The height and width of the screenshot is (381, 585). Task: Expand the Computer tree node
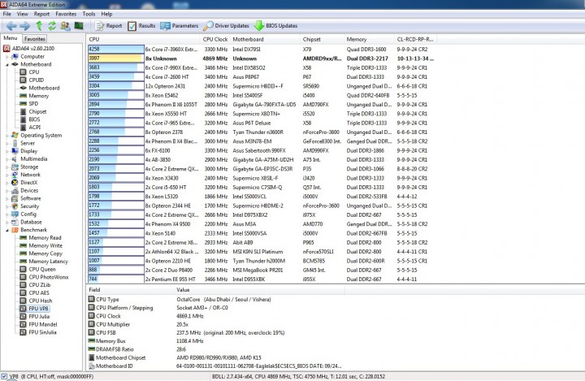point(6,57)
